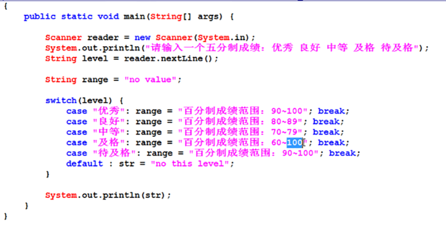Click 'level' in the String level declaration
The image size is (446, 227).
95,59
